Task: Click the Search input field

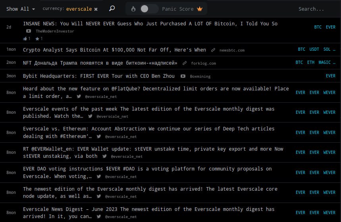Action: pos(316,9)
